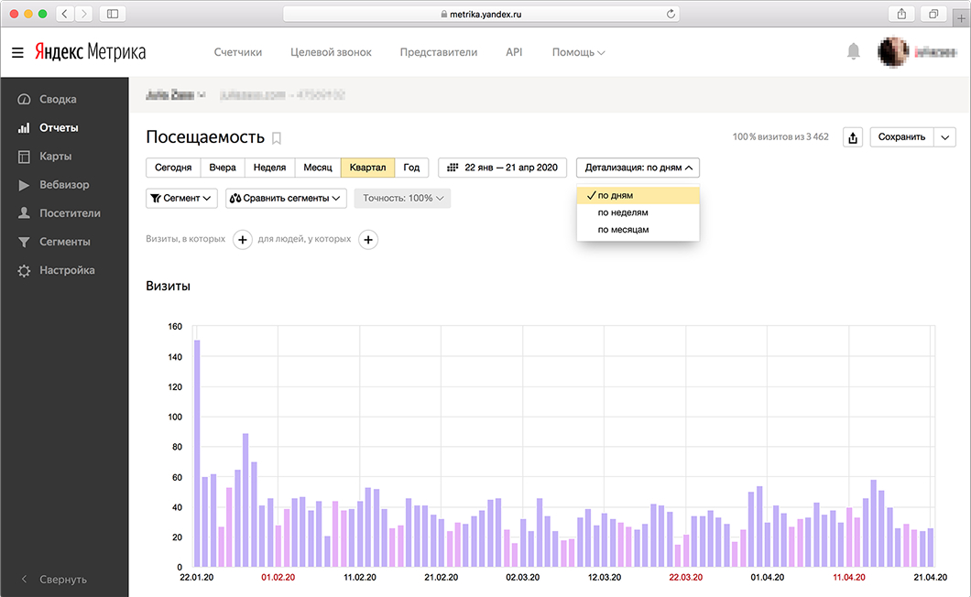971x597 pixels.
Task: Open date range picker 22 янв — 21 апр 2020
Action: (502, 168)
